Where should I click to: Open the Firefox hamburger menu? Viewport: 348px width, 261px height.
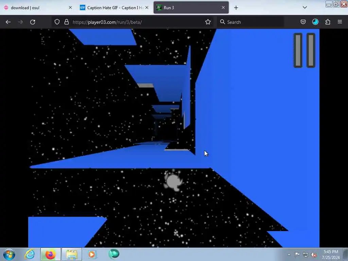coord(340,22)
